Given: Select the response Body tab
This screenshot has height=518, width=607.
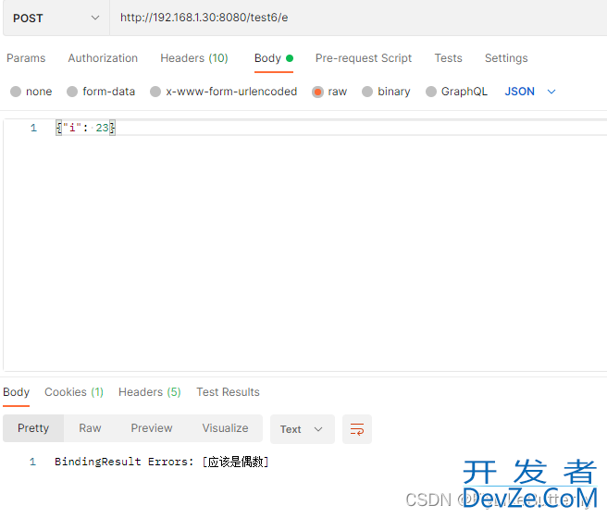Looking at the screenshot, I should (x=17, y=392).
